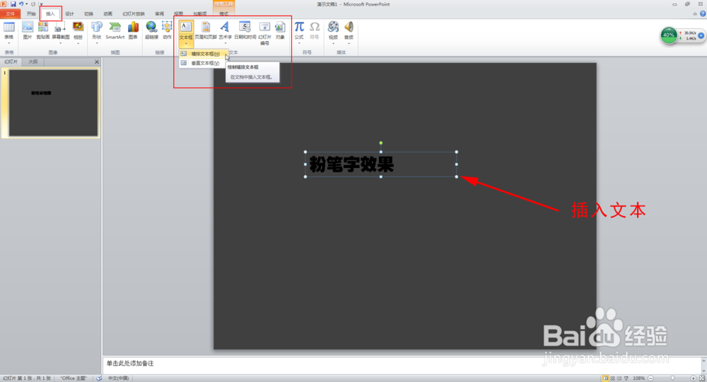Open the 公式 dropdown arrow
This screenshot has height=382, width=707.
[299, 43]
